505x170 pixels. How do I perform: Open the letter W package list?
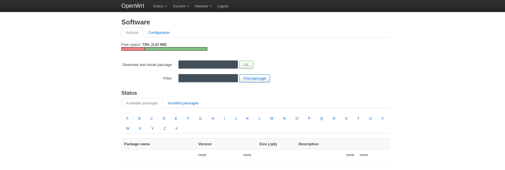click(x=128, y=128)
